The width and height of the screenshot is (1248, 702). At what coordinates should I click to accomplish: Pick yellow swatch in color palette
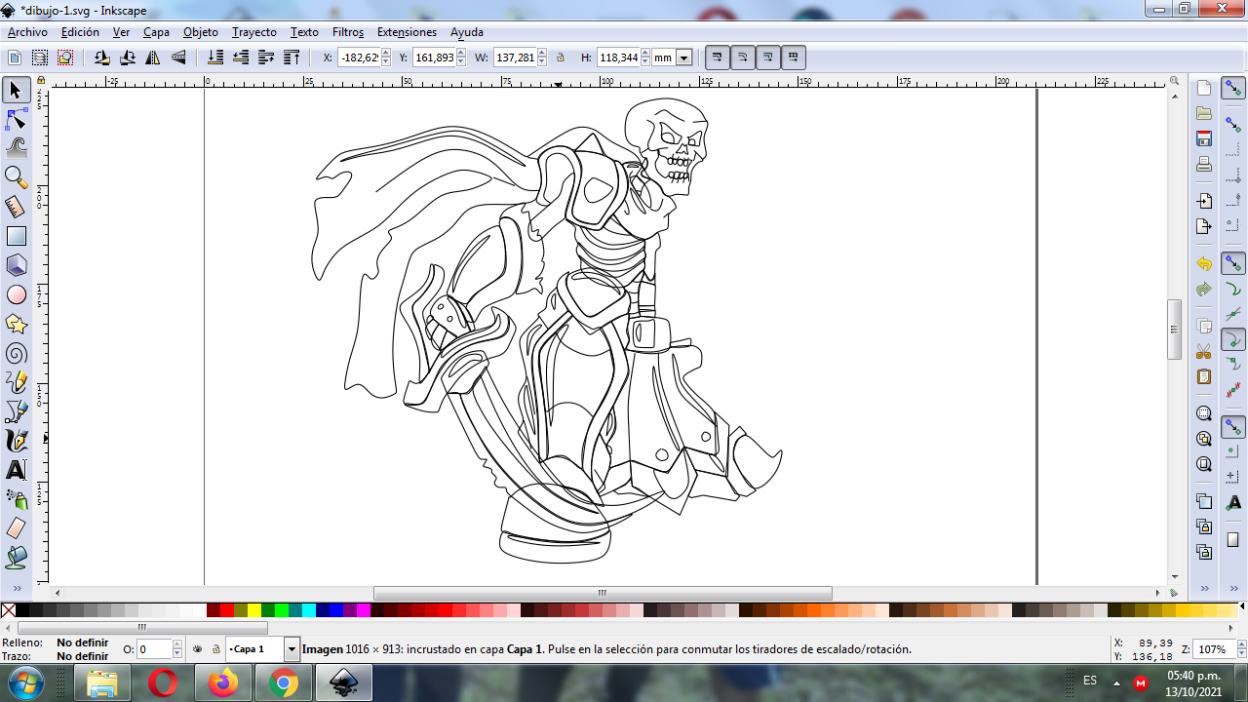click(x=254, y=610)
